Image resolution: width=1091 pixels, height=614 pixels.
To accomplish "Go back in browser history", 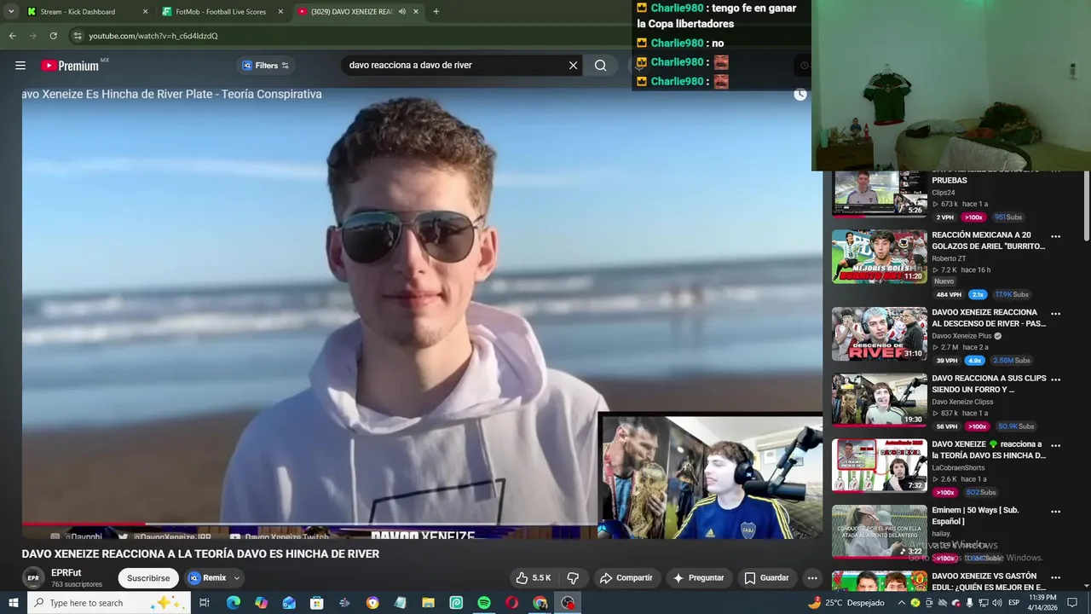I will pos(12,36).
